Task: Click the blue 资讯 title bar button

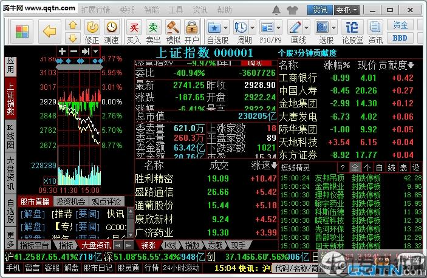Action: (x=320, y=10)
